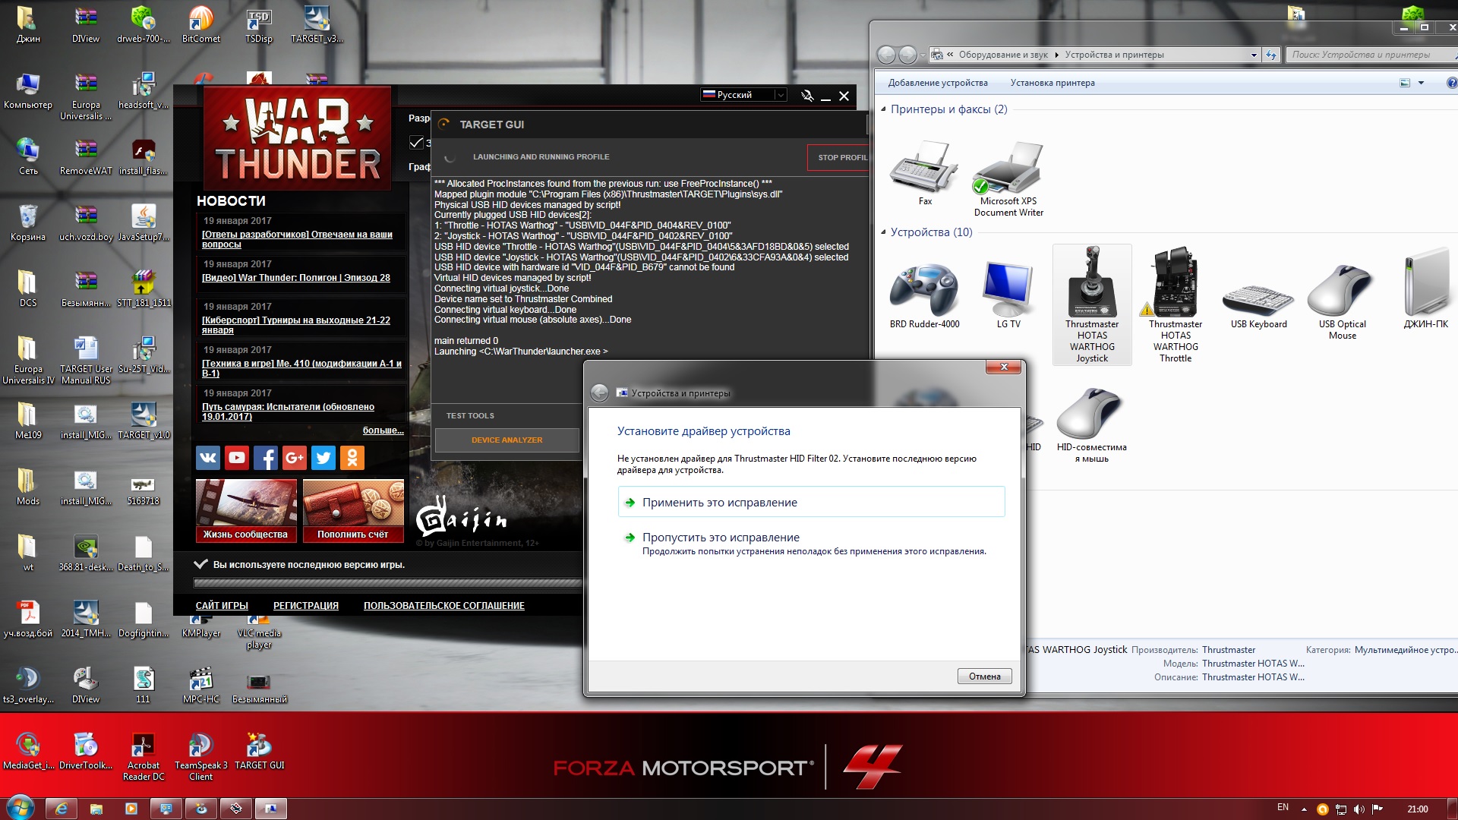The height and width of the screenshot is (820, 1458).
Task: Click the Пополнить счёт thumbnail
Action: click(353, 510)
